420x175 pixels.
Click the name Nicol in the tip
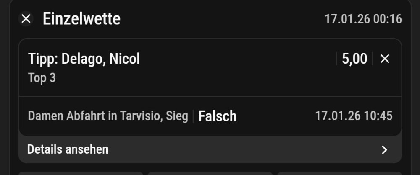pos(124,59)
